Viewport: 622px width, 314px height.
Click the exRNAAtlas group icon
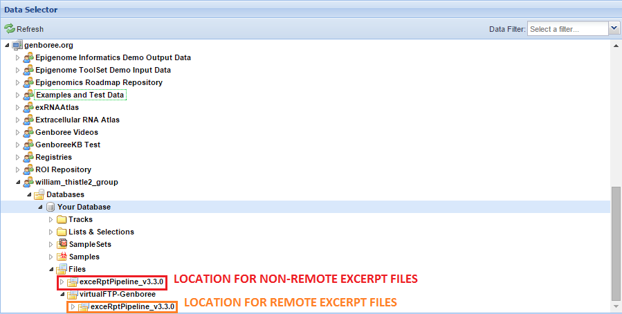pyautogui.click(x=28, y=107)
